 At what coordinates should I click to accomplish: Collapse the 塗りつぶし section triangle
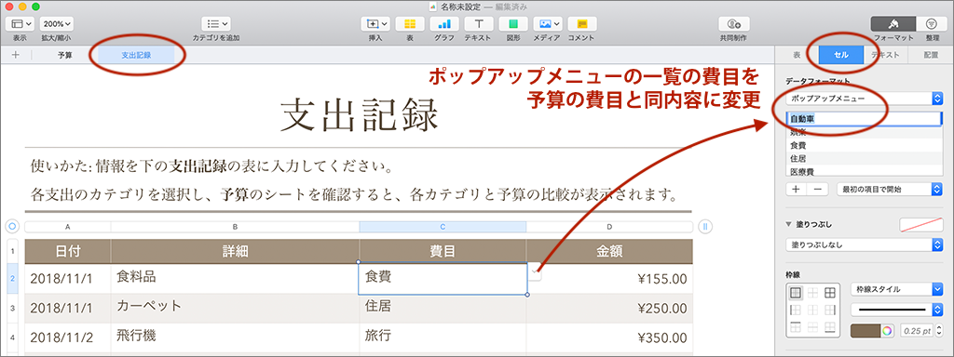[788, 225]
